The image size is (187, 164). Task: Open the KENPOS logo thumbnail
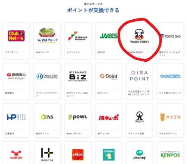click(x=170, y=155)
